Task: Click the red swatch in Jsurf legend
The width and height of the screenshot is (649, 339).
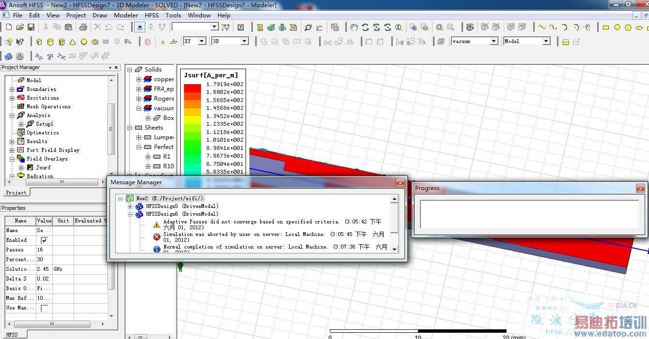Action: point(192,88)
